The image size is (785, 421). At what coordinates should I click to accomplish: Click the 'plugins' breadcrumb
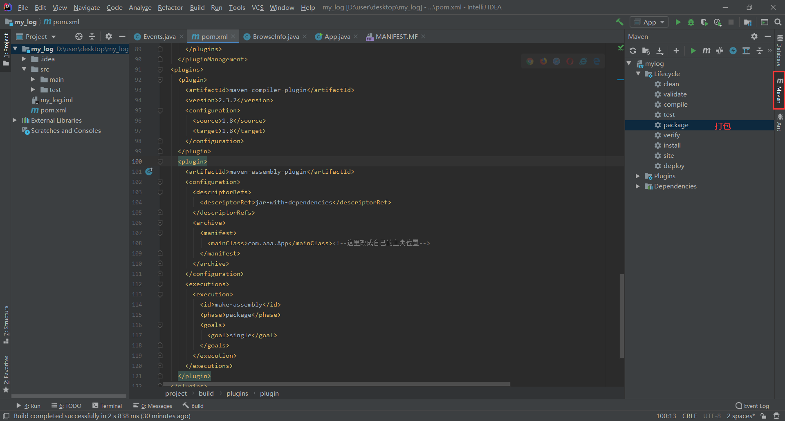237,393
